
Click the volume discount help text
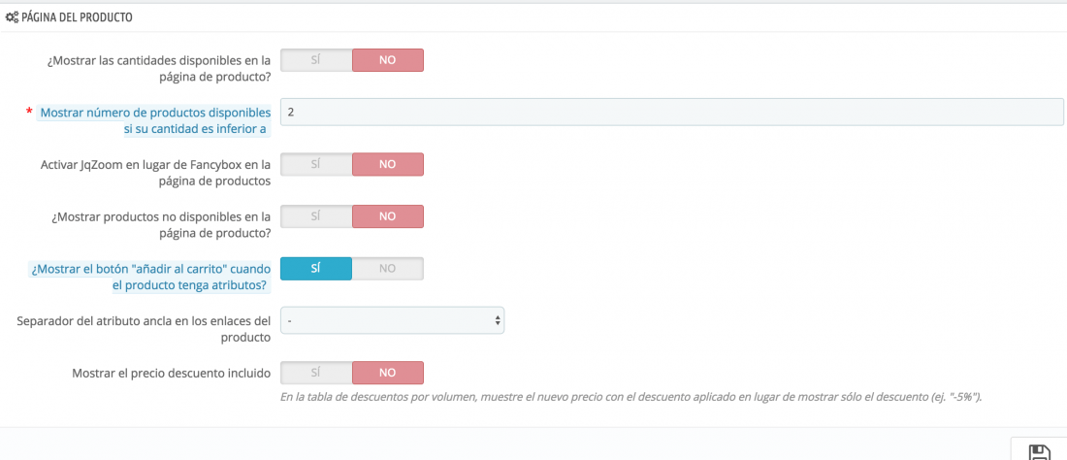point(630,397)
